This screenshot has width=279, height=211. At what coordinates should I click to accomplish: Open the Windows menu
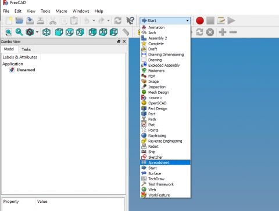coord(81,11)
